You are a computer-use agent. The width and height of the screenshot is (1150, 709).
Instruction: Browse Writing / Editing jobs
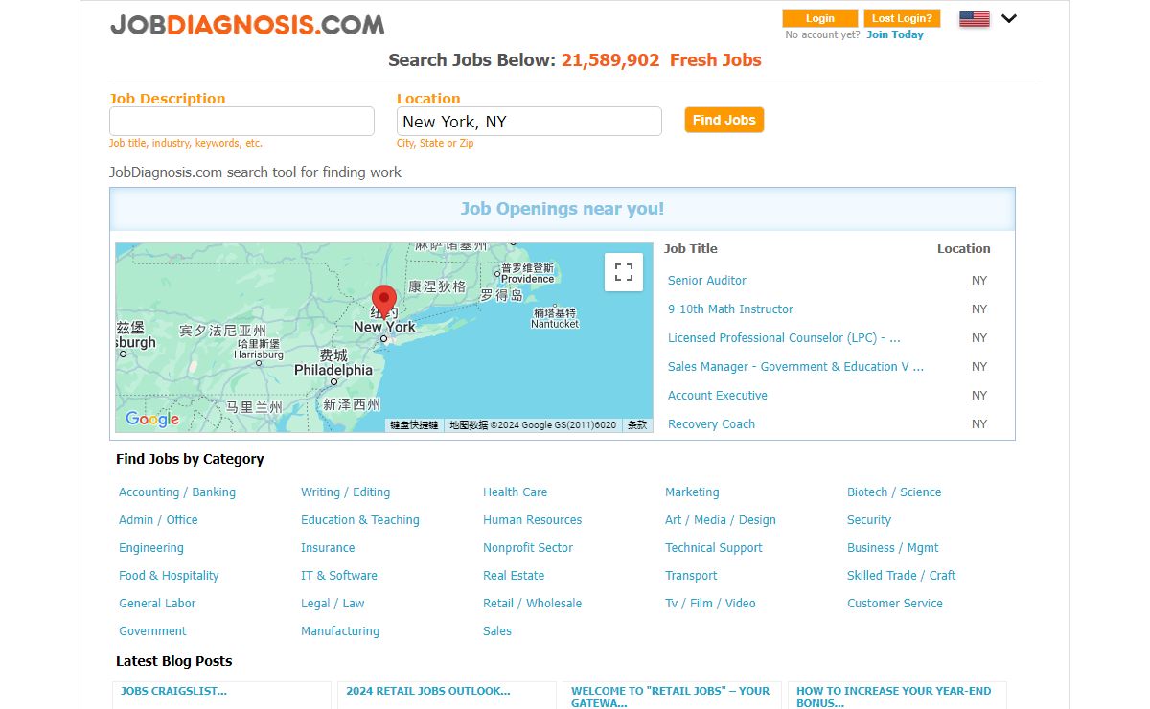pyautogui.click(x=345, y=492)
